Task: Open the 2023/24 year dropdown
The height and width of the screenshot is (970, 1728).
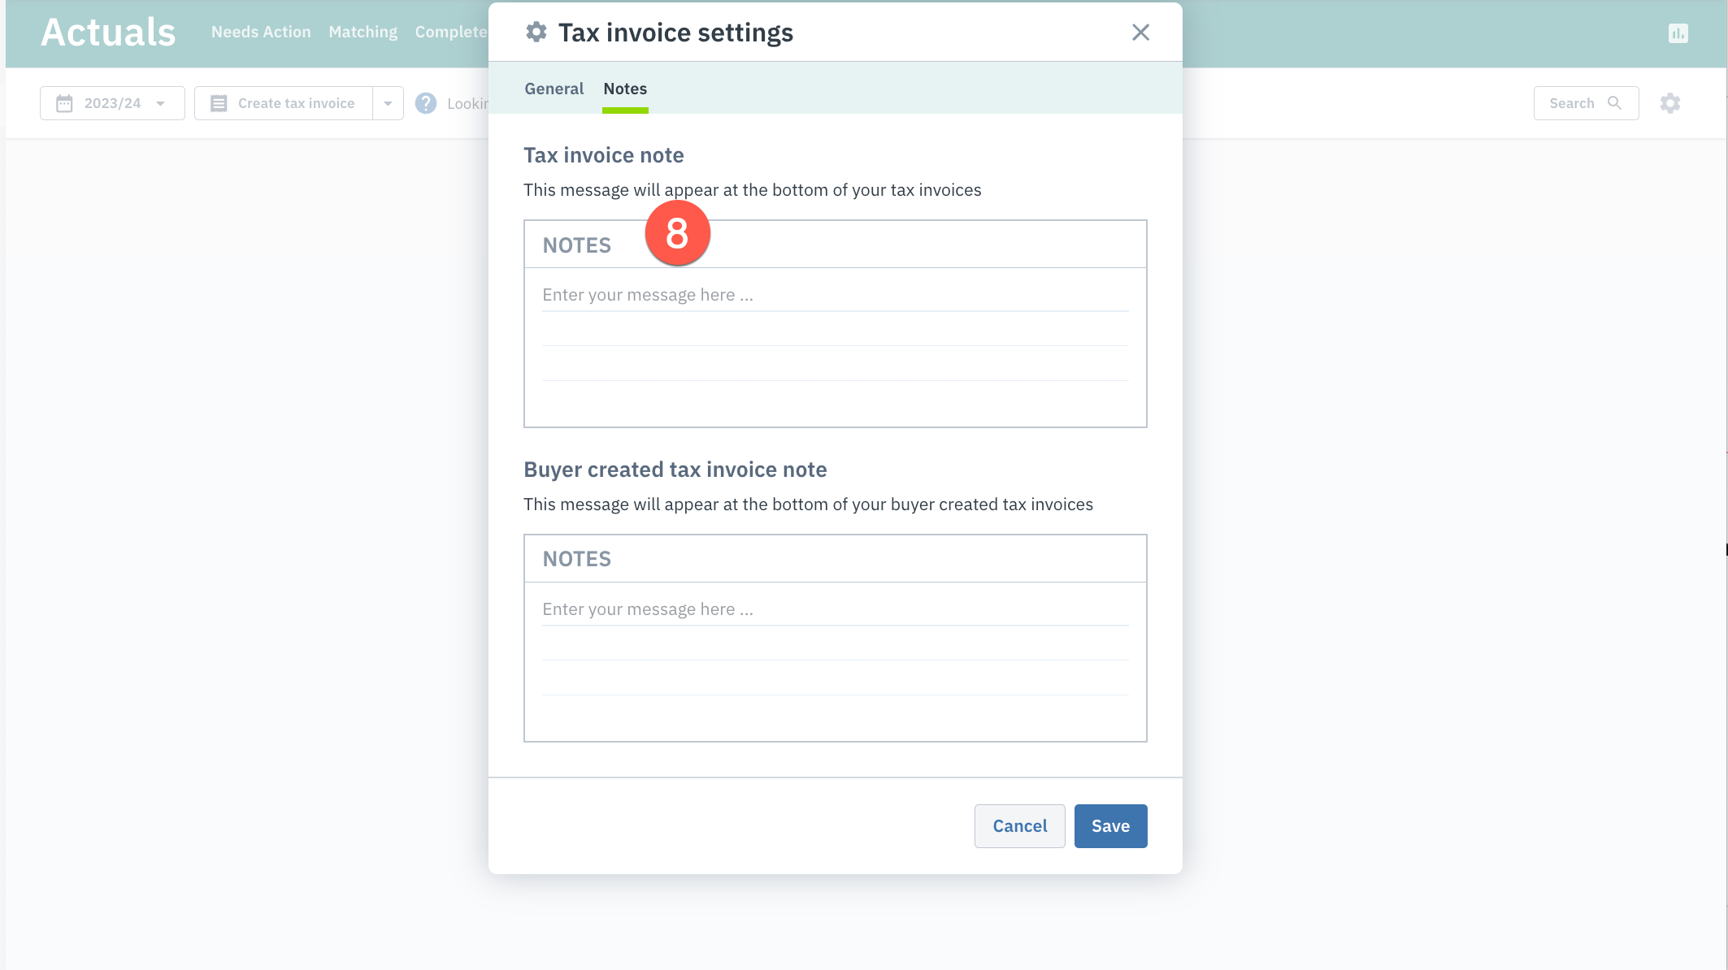Action: pyautogui.click(x=112, y=103)
